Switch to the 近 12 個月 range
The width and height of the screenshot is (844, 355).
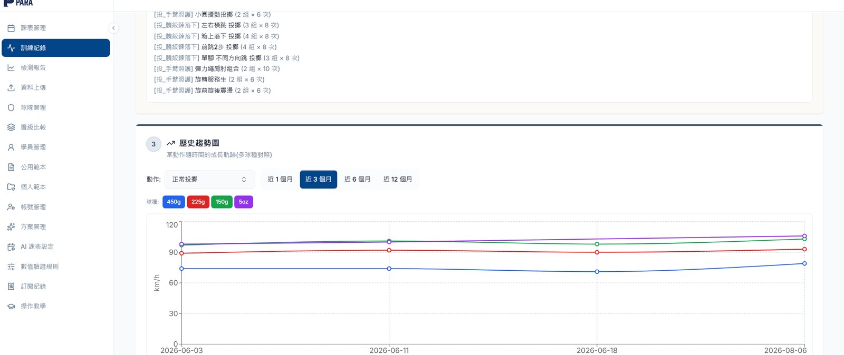click(398, 180)
